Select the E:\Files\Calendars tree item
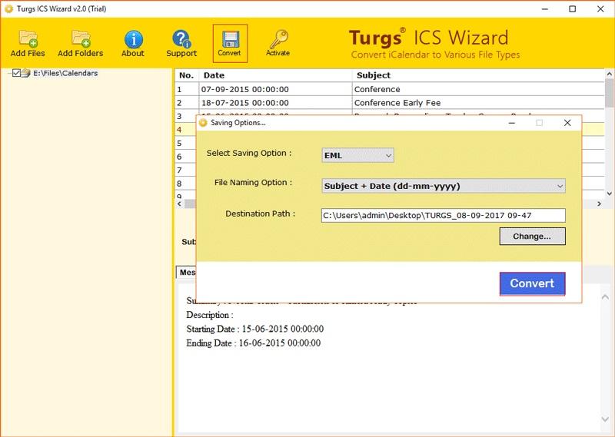The width and height of the screenshot is (615, 437). pos(65,73)
